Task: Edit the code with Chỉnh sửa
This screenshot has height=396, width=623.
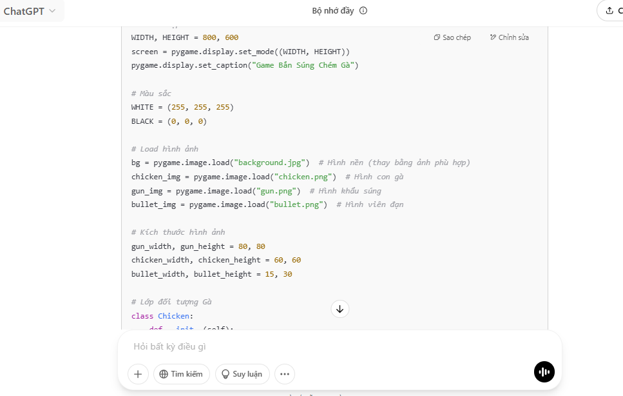Action: click(x=509, y=37)
